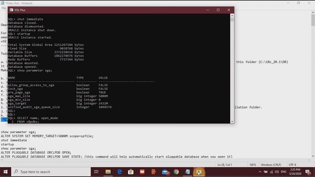The height and width of the screenshot is (177, 315).
Task: Minimize the Notepad window
Action: (x=288, y=3)
